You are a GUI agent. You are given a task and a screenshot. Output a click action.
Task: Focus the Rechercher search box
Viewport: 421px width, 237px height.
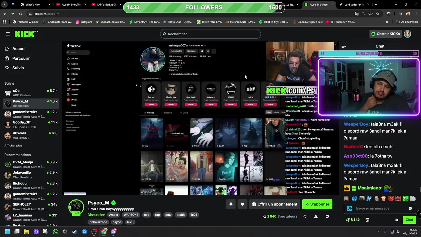pos(210,34)
